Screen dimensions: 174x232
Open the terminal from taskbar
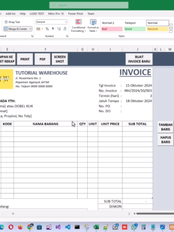[77, 227]
